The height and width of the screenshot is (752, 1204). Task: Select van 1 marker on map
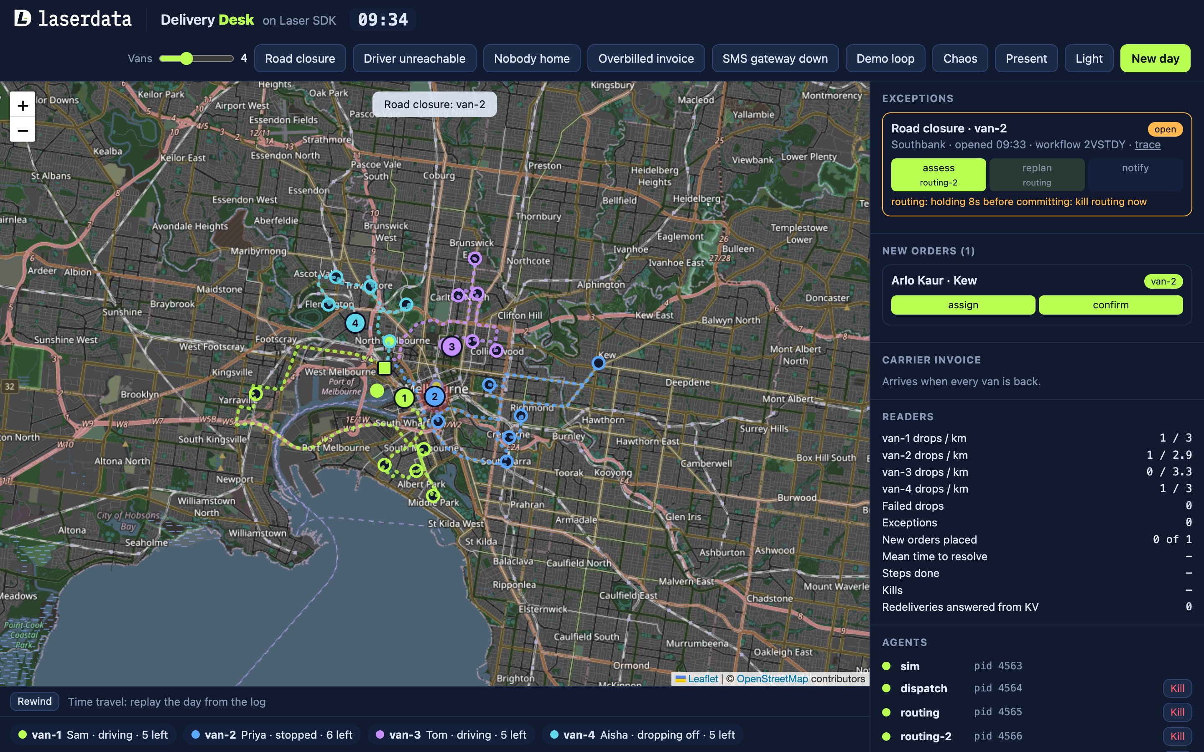coord(404,398)
